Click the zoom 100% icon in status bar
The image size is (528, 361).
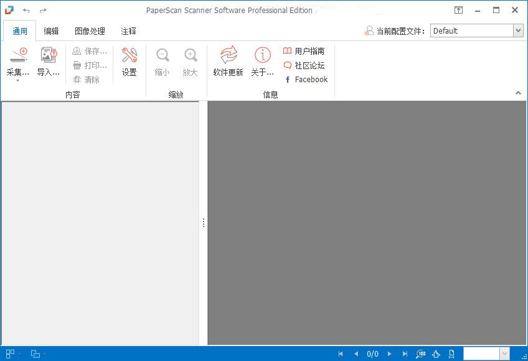point(422,354)
